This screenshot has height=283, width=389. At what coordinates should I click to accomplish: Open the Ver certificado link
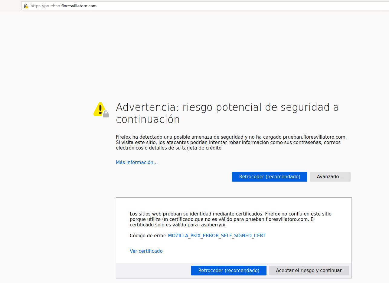[x=146, y=251]
